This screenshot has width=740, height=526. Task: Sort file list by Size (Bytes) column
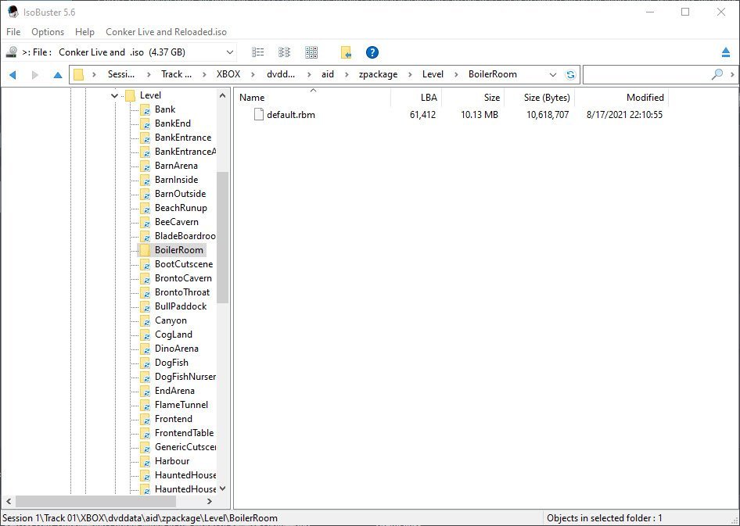547,98
